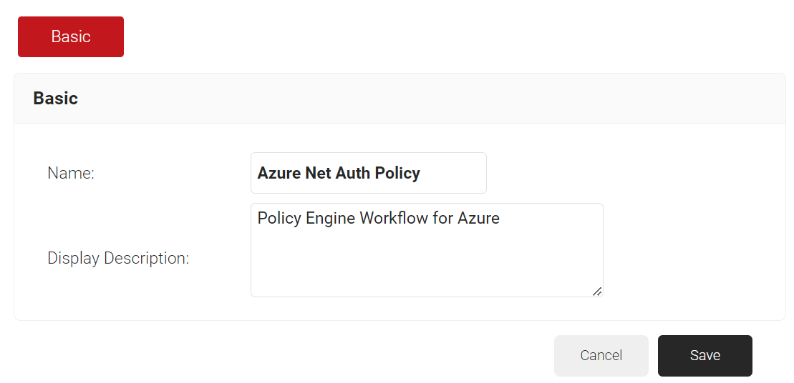Click the word for in description text
Screen dimensions: 794x383
(443, 219)
